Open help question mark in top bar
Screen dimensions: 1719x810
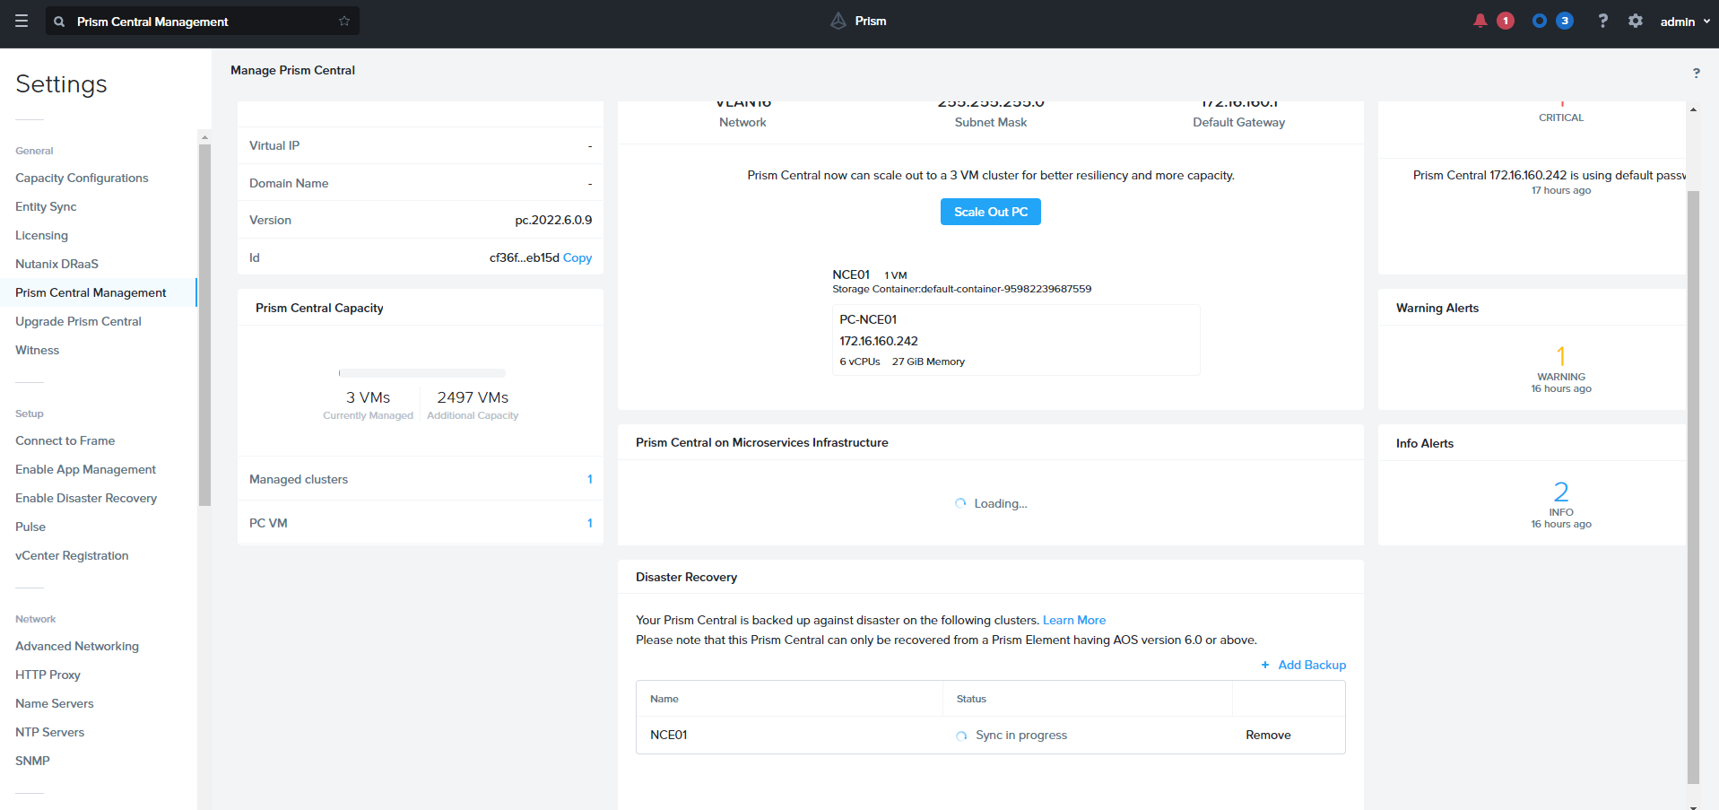click(x=1602, y=21)
